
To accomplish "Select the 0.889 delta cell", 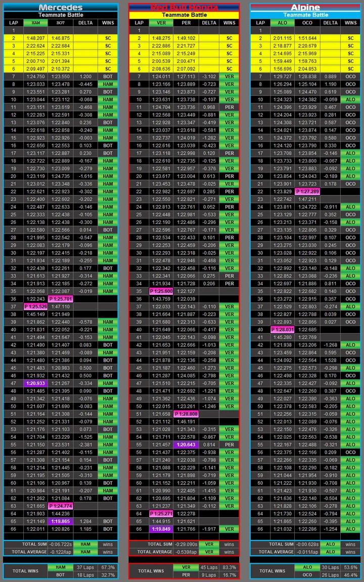I will pyautogui.click(x=330, y=76).
